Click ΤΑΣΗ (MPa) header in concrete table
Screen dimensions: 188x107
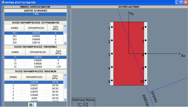pyautogui.click(x=55, y=28)
